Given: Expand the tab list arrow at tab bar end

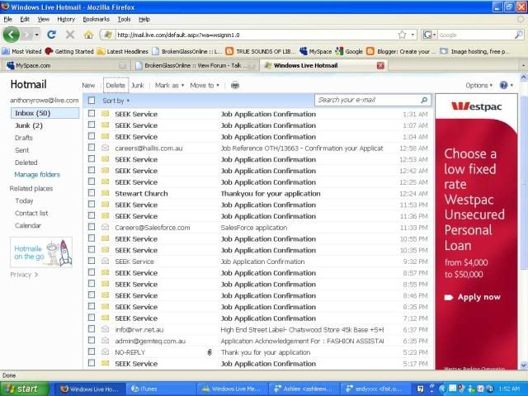Looking at the screenshot, I should 523,65.
